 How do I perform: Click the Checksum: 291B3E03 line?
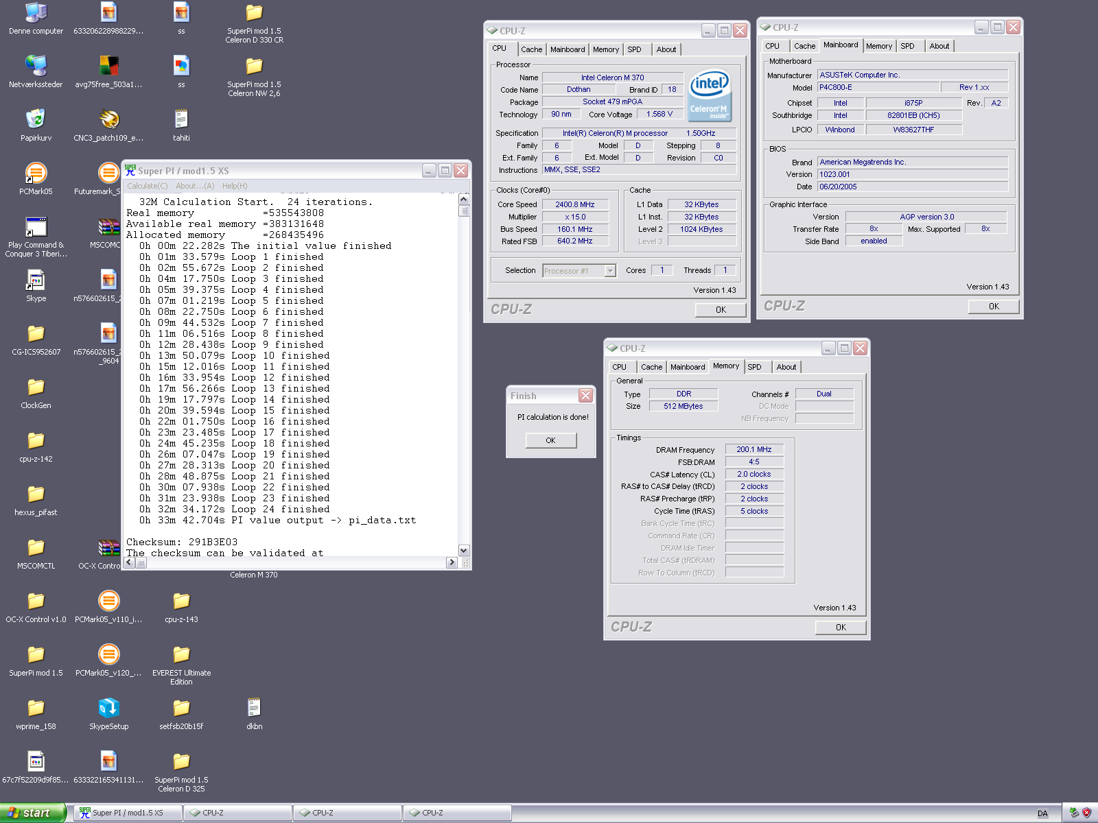[182, 542]
